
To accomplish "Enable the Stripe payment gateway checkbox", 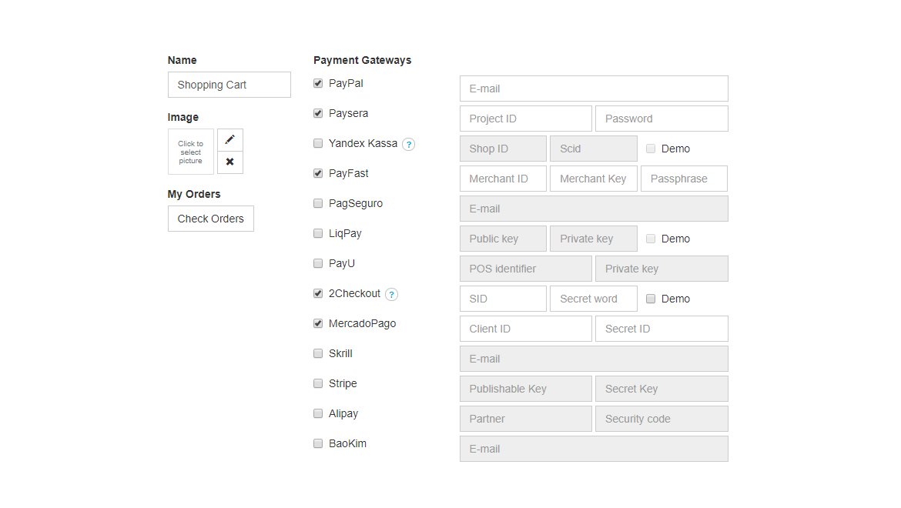I will [318, 383].
